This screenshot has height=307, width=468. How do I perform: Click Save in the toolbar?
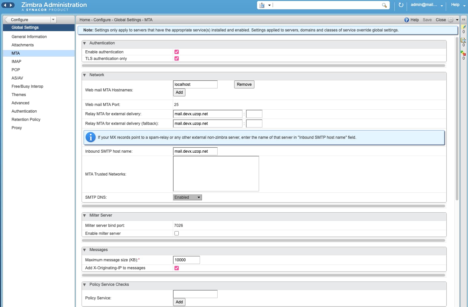427,20
